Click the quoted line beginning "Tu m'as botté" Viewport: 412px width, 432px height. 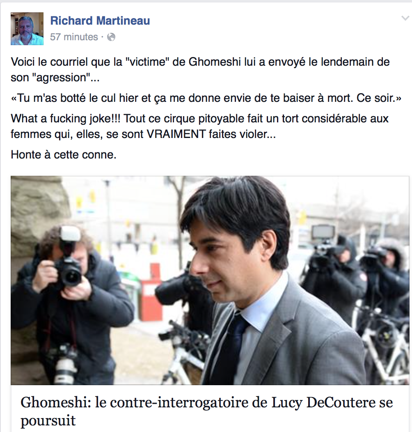(x=206, y=98)
